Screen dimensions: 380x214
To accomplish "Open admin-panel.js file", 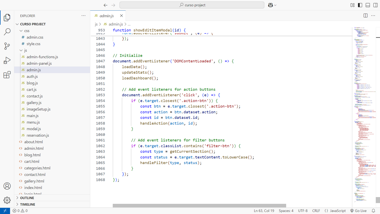I will tap(52, 63).
